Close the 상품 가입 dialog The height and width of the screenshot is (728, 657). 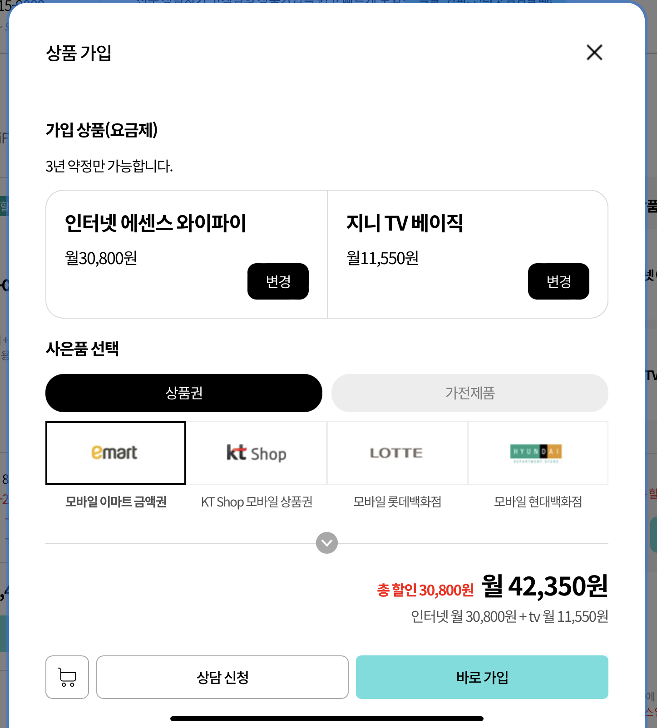point(594,53)
